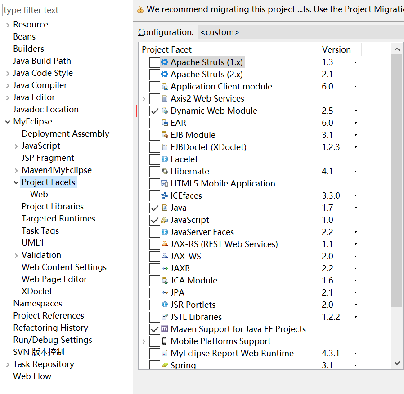Screen dimensions: 404x394
Task: Select Java Build Path in sidebar
Action: click(x=42, y=61)
